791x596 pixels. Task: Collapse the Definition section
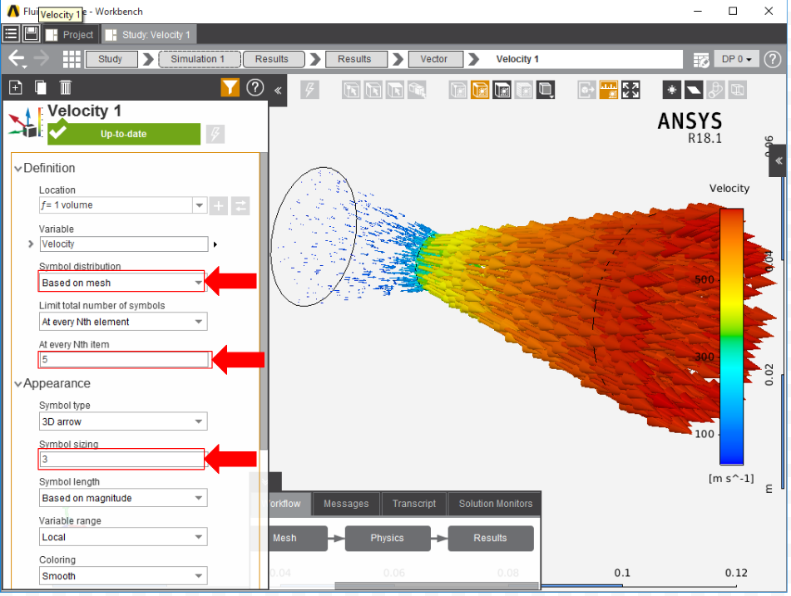tap(18, 169)
